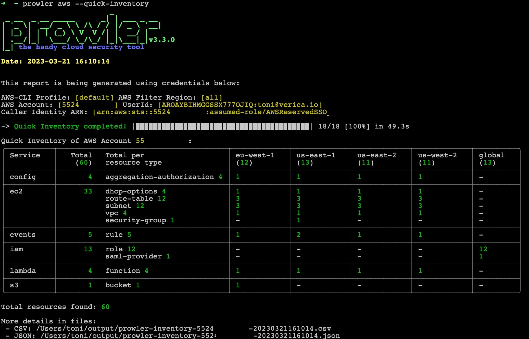This screenshot has height=339, width=529.
Task: Select the iam service row label
Action: 17,249
